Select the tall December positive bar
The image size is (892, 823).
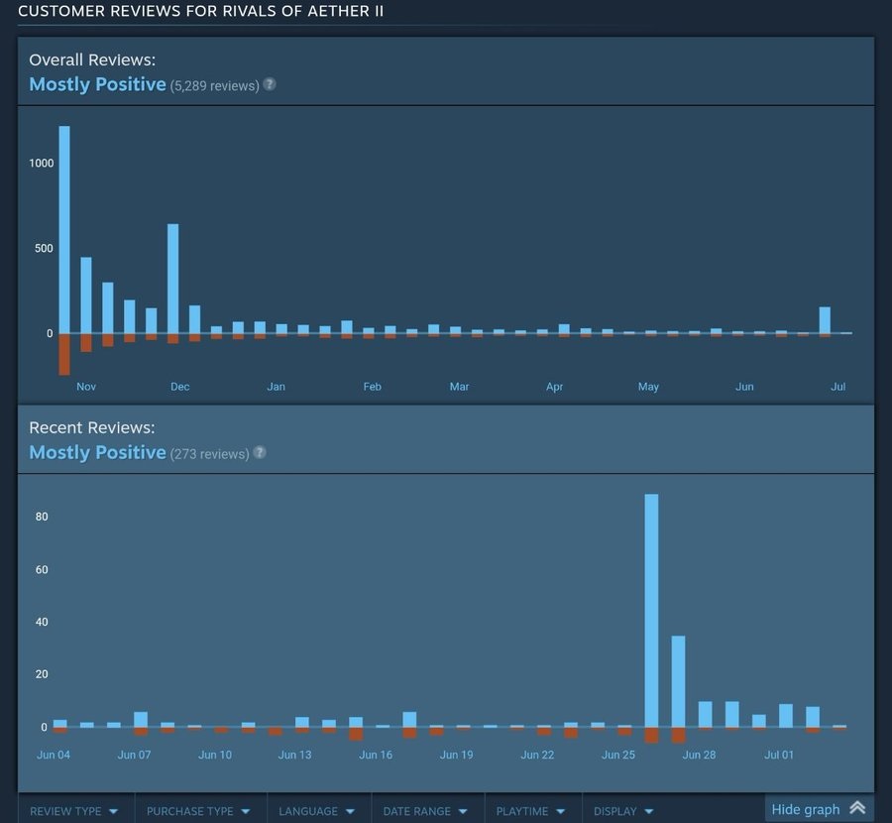coord(172,279)
